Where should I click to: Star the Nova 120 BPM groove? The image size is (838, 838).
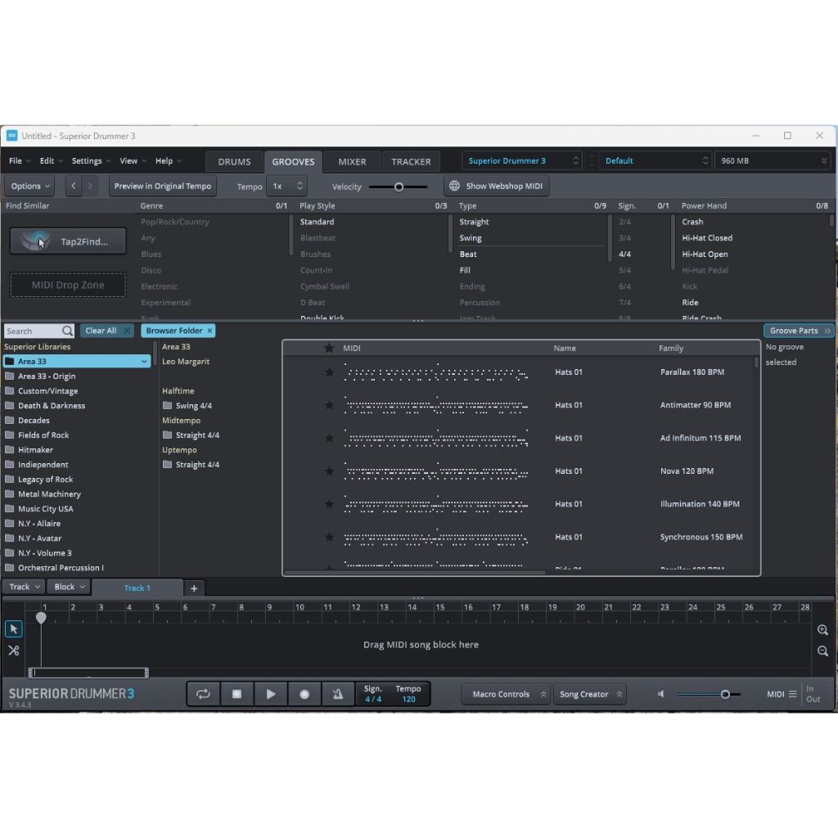pos(329,471)
